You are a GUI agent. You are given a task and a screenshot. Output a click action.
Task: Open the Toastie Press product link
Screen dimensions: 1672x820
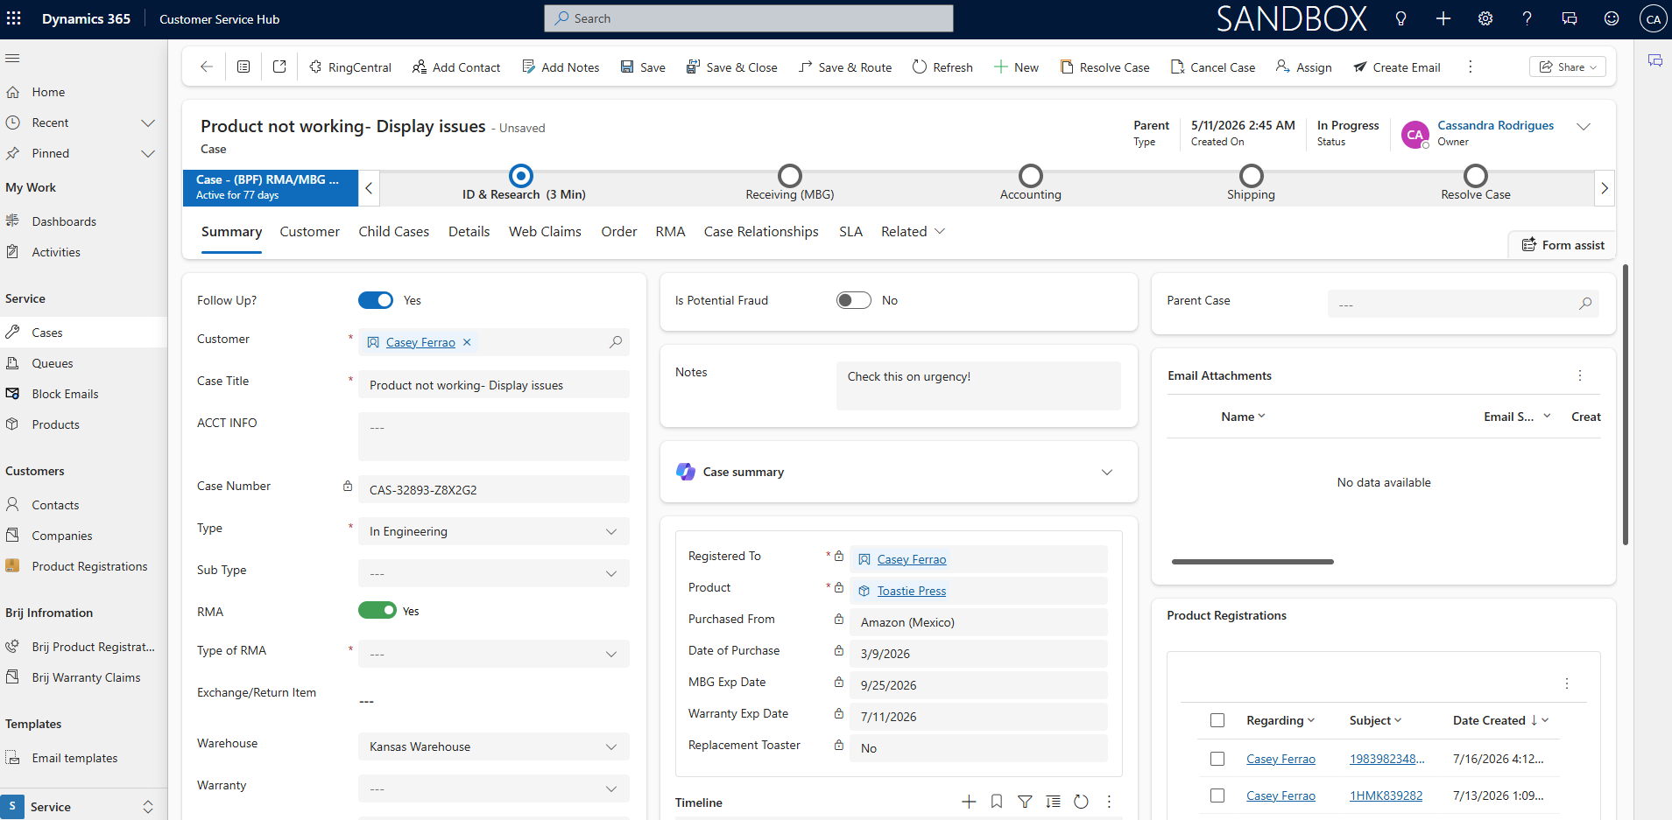[912, 592]
